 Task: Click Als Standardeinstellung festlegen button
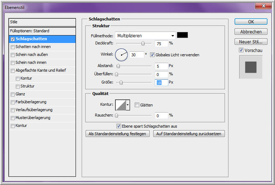[x=117, y=134]
